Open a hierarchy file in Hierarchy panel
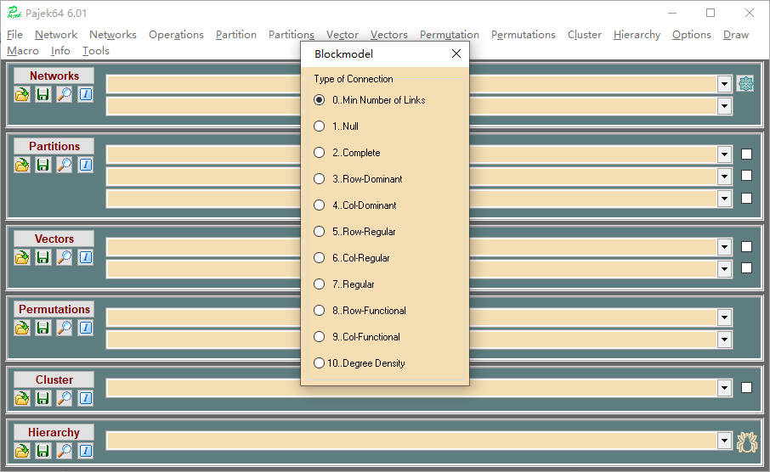The height and width of the screenshot is (472, 770). [x=22, y=451]
